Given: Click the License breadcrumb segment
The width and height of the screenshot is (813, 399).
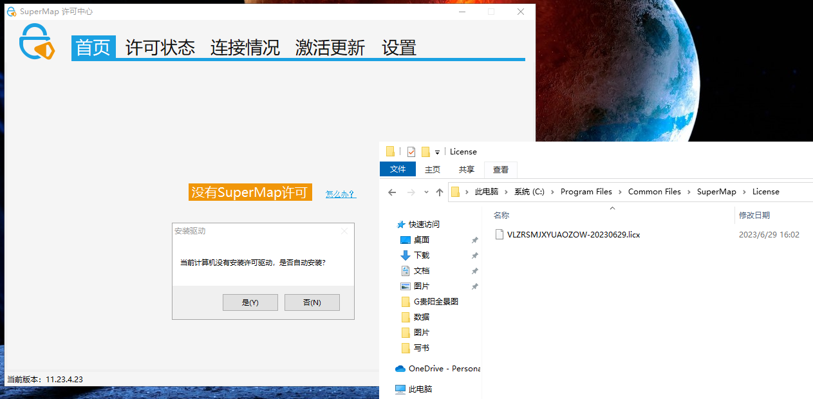Looking at the screenshot, I should click(x=766, y=192).
